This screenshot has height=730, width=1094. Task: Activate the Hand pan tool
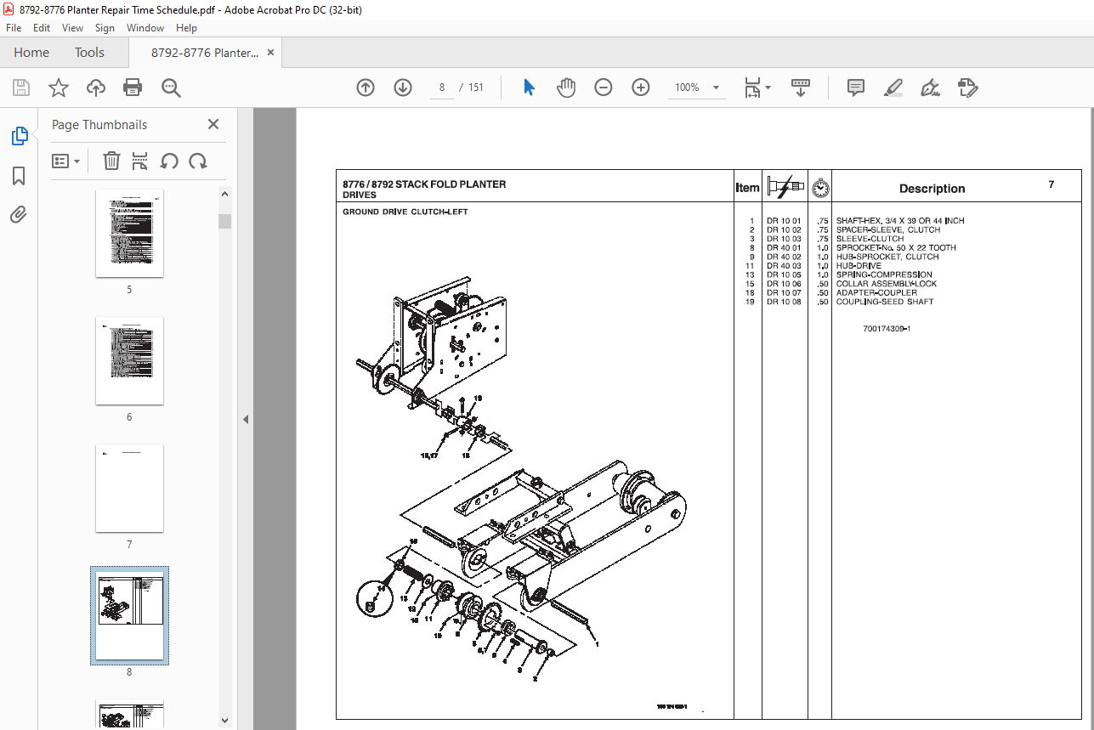point(566,88)
